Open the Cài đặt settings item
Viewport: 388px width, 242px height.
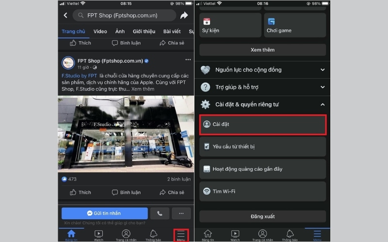[x=262, y=124]
